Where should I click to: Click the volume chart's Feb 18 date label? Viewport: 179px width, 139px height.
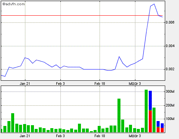100,136
